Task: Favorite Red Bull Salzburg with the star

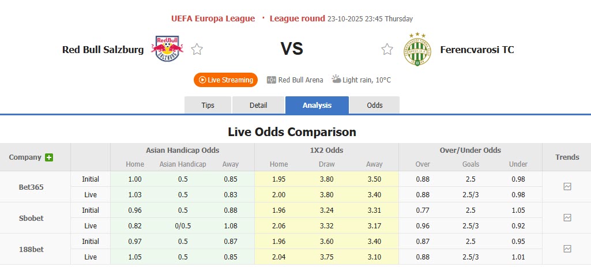Action: [197, 50]
